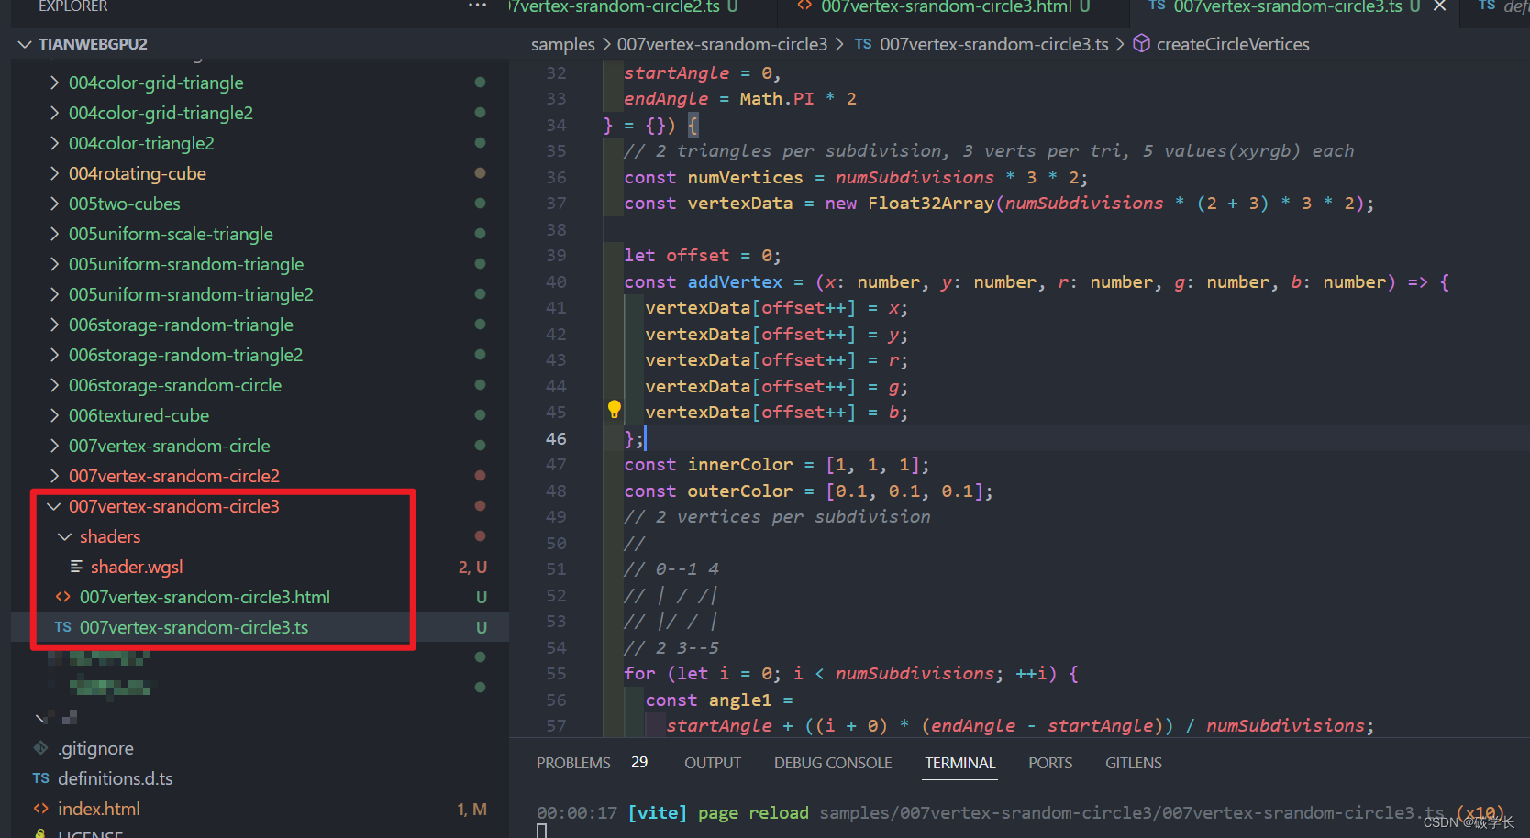The image size is (1530, 838).
Task: Click the .gitignore file icon
Action: (40, 748)
